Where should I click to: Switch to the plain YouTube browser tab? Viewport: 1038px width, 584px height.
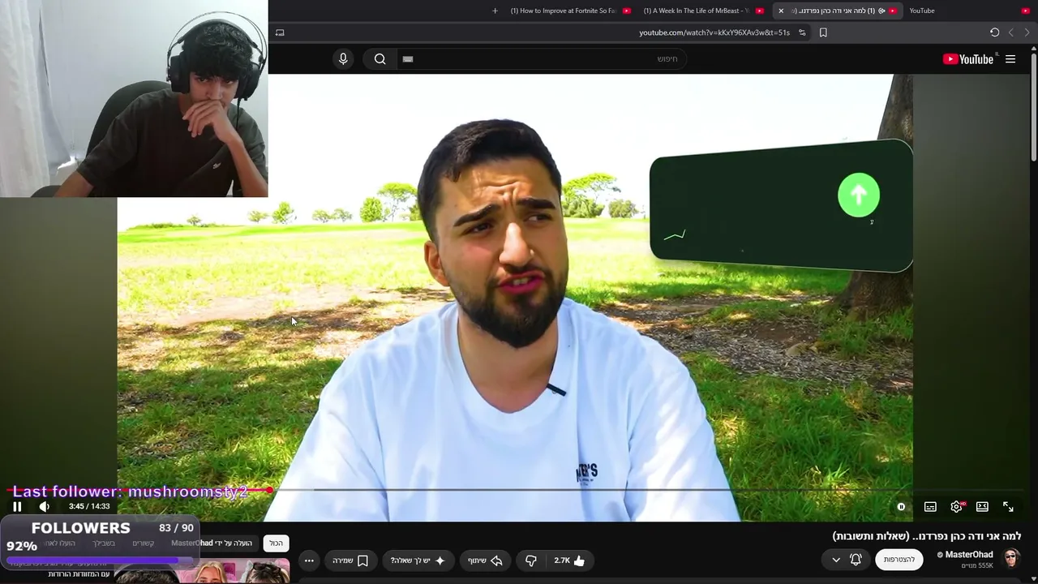(969, 11)
